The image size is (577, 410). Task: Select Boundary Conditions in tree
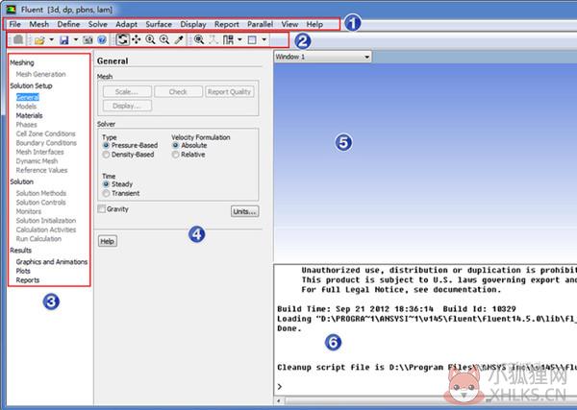(x=46, y=143)
